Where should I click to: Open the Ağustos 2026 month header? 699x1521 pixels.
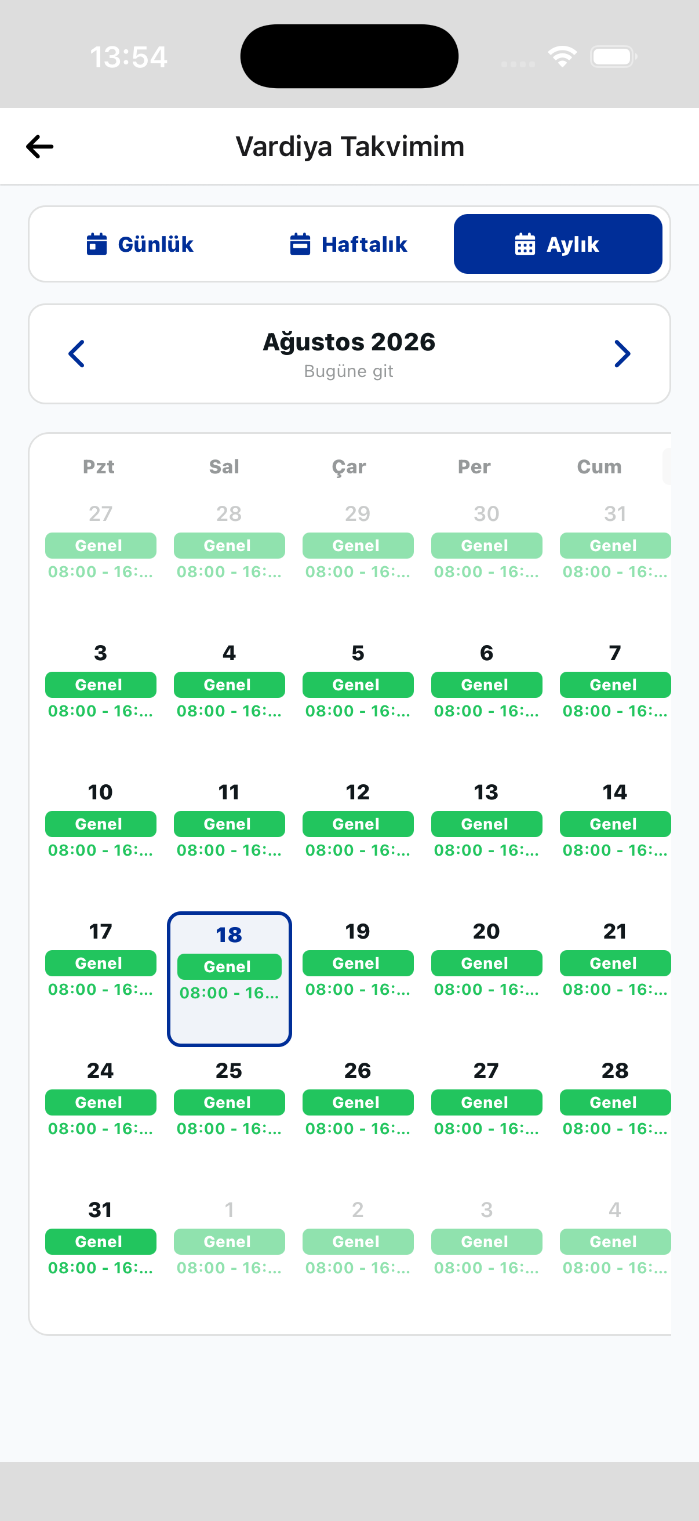348,342
